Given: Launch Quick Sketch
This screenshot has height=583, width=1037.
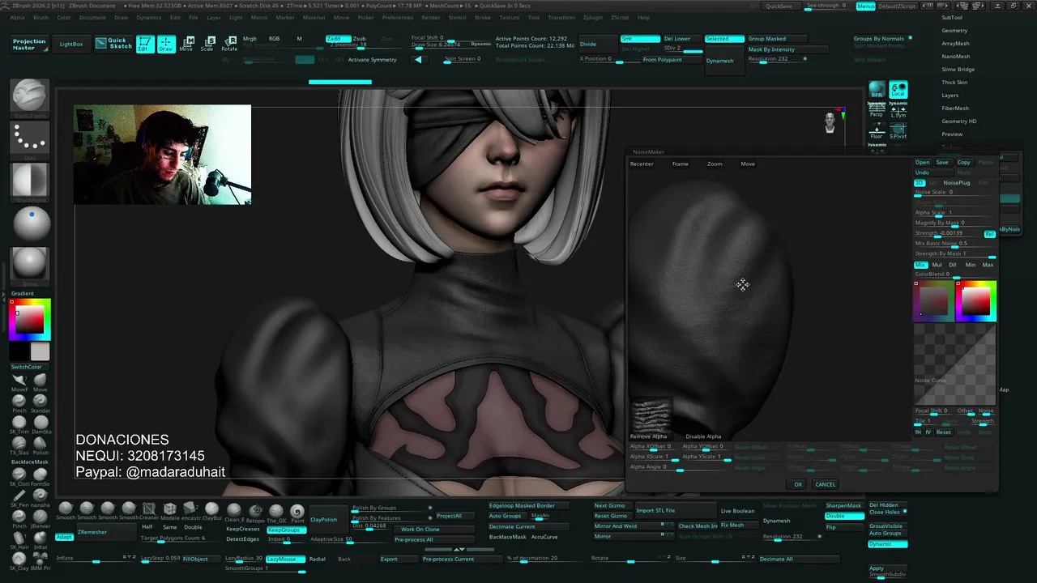Looking at the screenshot, I should pyautogui.click(x=113, y=44).
